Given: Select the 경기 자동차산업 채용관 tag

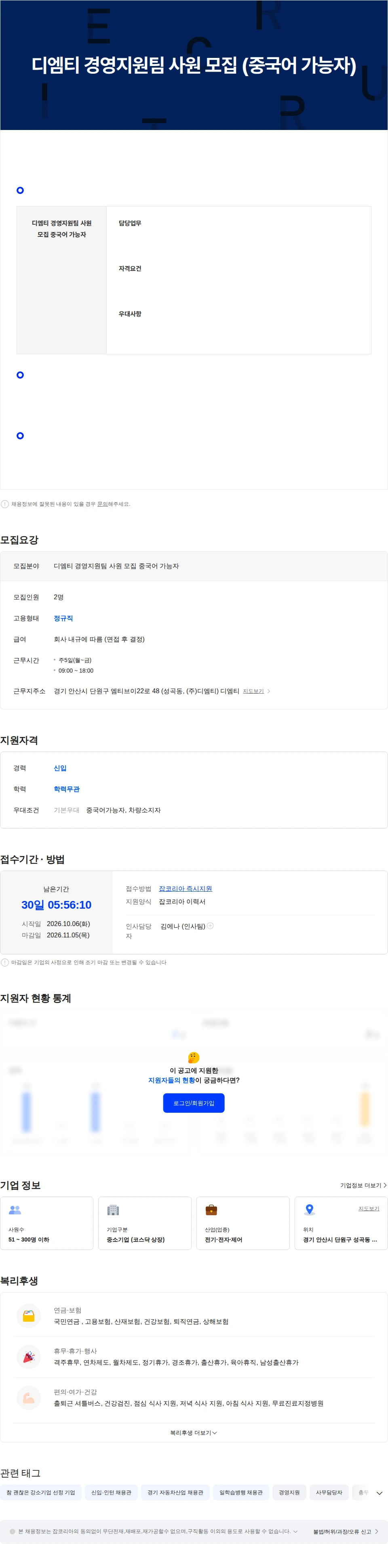Looking at the screenshot, I should point(175,1493).
